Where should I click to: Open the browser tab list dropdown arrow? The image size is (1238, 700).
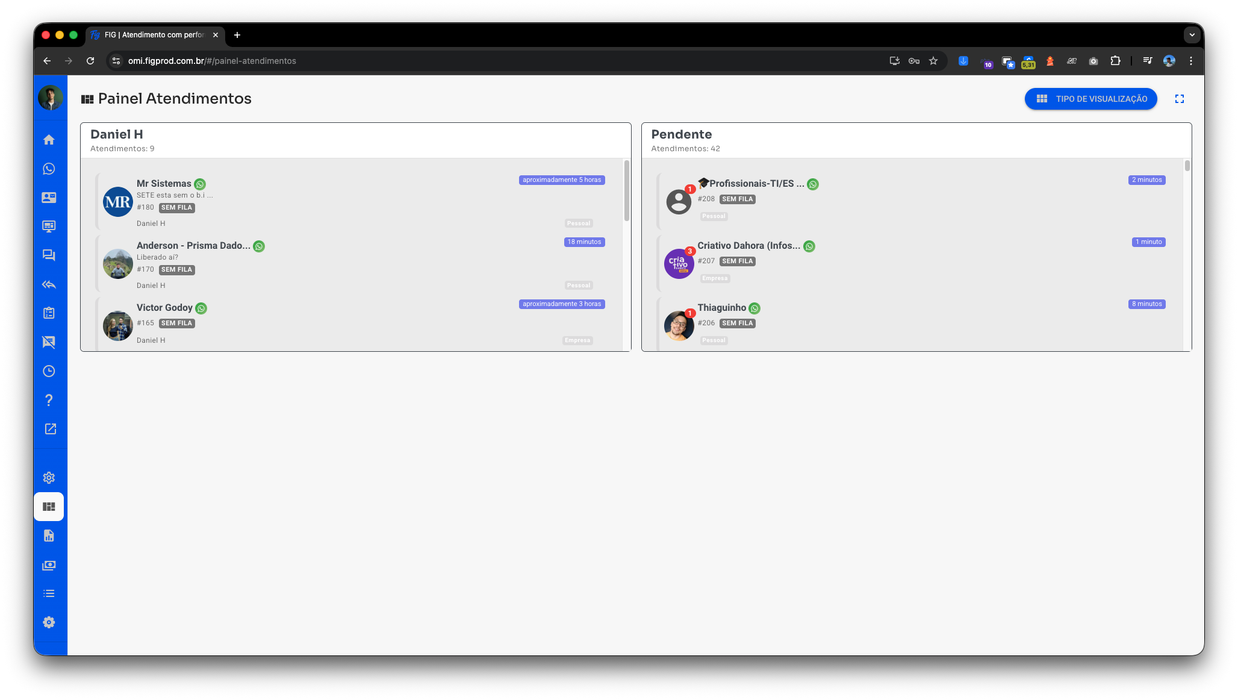(1192, 35)
